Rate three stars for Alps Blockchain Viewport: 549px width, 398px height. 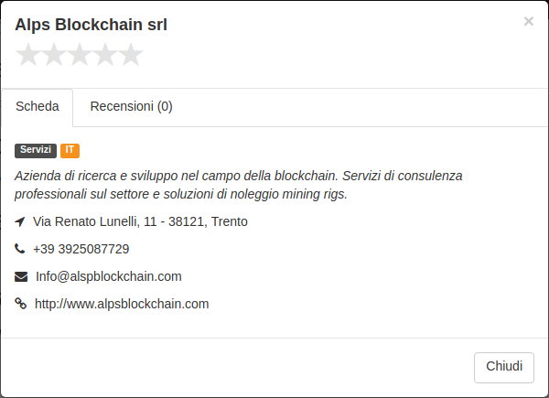[80, 55]
